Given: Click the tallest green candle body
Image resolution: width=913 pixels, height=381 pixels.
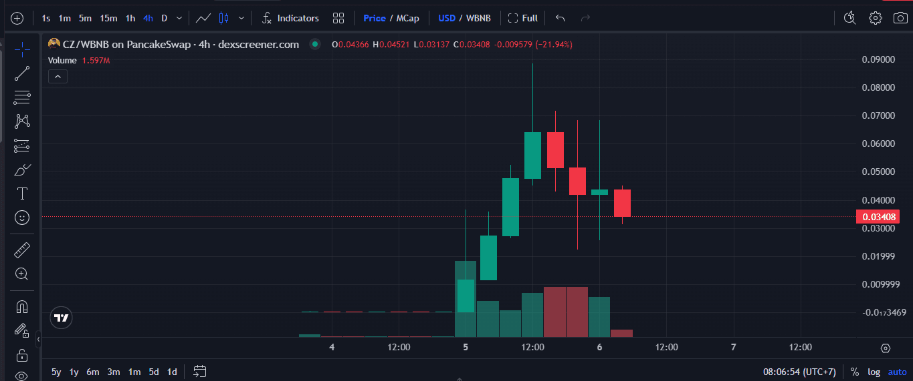Looking at the screenshot, I should (x=510, y=207).
